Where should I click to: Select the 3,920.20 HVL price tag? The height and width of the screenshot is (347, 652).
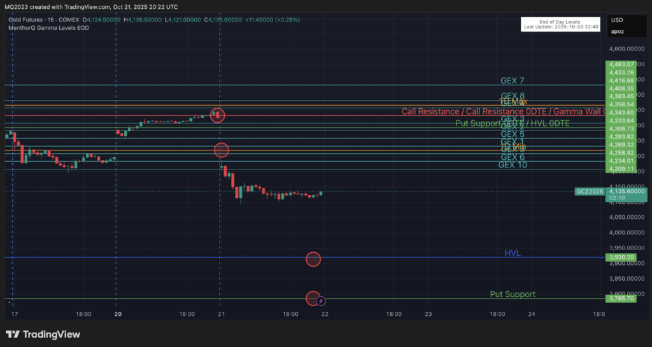pyautogui.click(x=621, y=257)
